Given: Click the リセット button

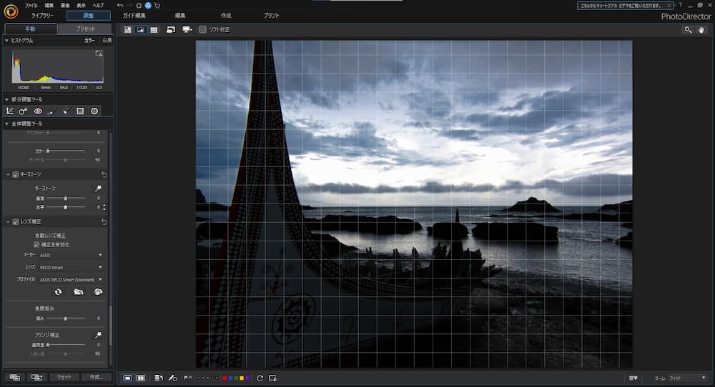Looking at the screenshot, I should pos(64,377).
